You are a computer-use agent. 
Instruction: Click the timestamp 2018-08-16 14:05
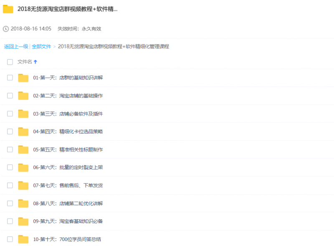(x=31, y=29)
